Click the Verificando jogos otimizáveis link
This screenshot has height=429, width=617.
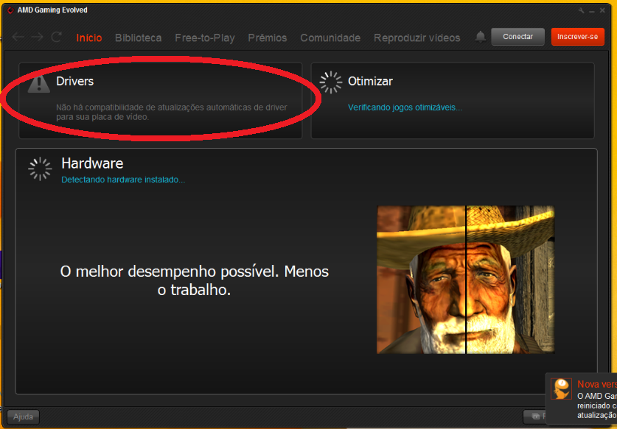tap(405, 107)
